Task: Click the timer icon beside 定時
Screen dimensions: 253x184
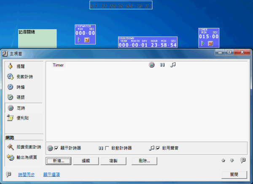Action: point(11,108)
